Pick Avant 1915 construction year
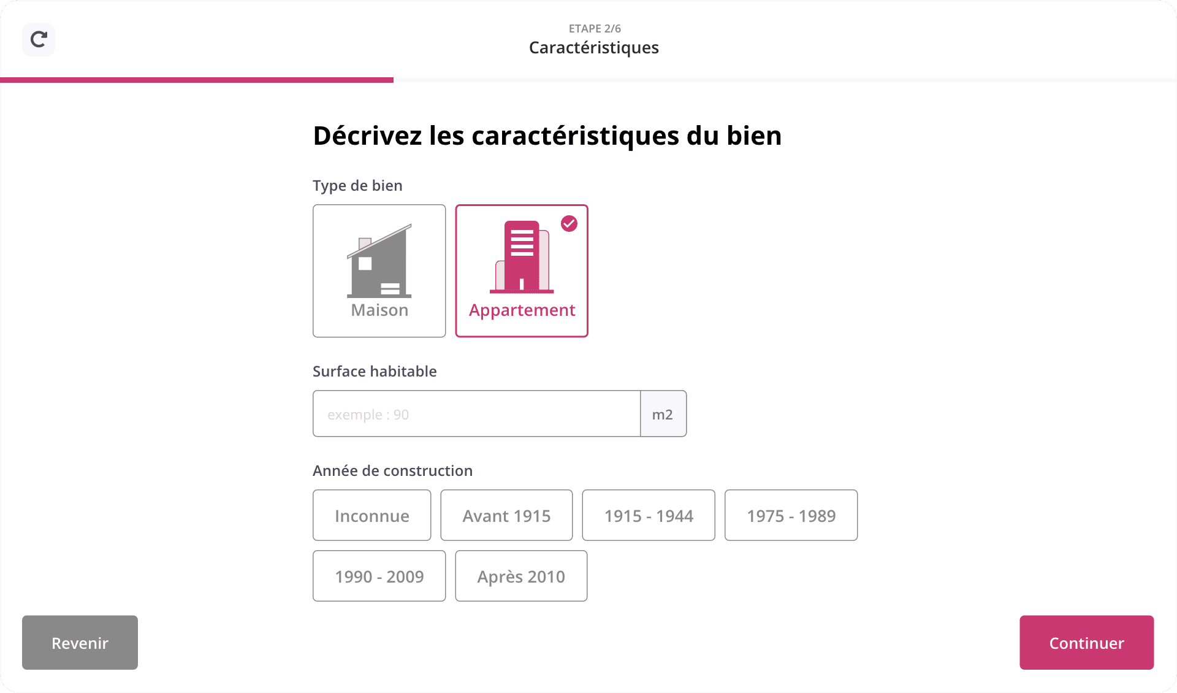This screenshot has width=1177, height=693. (506, 516)
